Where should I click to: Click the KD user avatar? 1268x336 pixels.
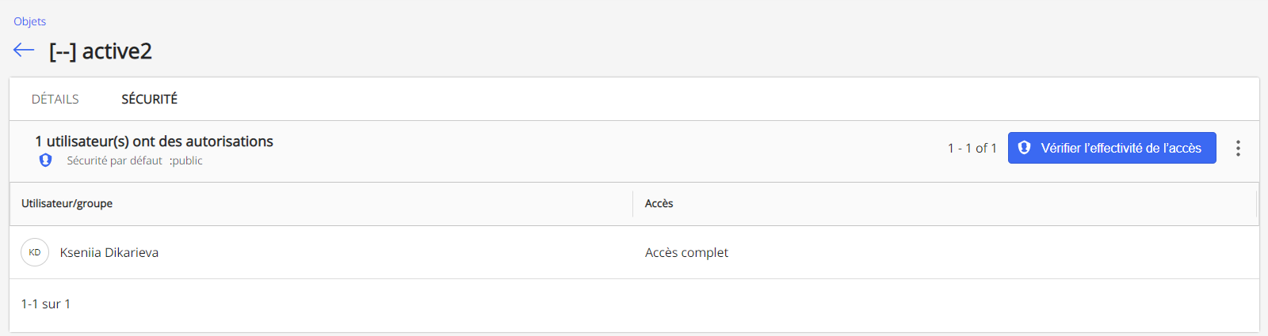pyautogui.click(x=35, y=252)
